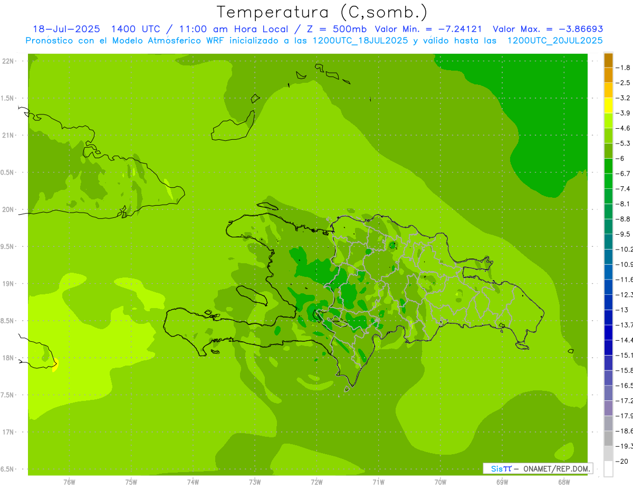Click the title 'Temperatura (C,somb.)'
The width and height of the screenshot is (633, 489).
tap(322, 12)
